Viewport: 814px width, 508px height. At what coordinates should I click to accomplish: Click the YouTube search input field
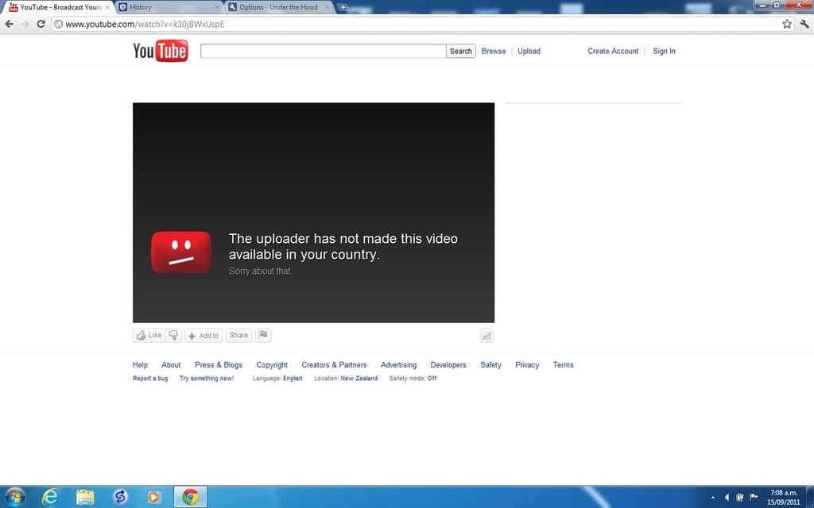pos(323,51)
